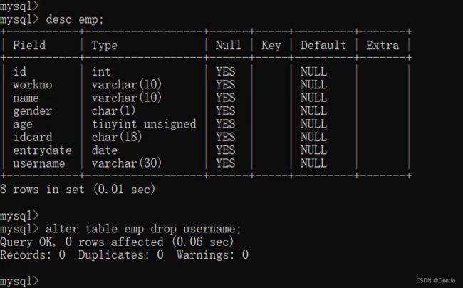Select the idcard field name
The height and width of the screenshot is (288, 463).
point(33,137)
